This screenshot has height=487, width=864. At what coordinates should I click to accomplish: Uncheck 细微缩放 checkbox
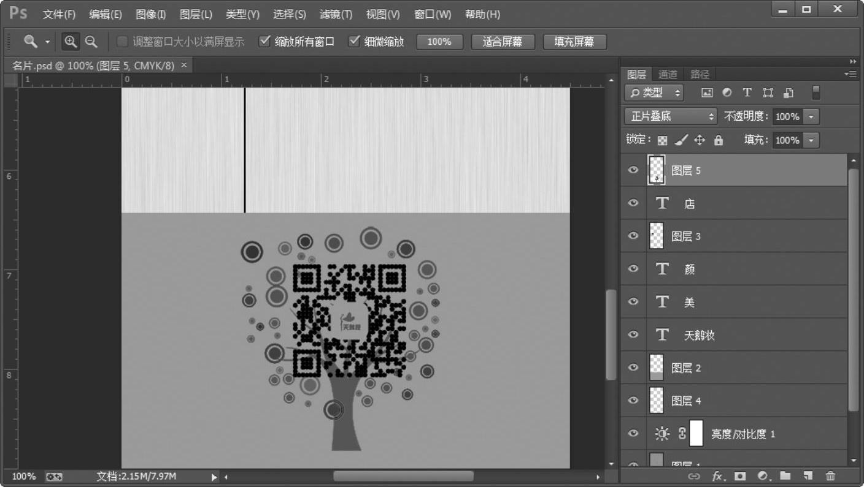pos(354,42)
